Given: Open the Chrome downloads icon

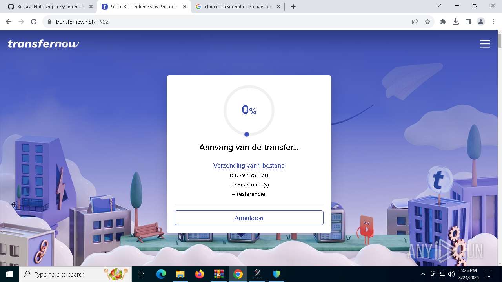Looking at the screenshot, I should click(456, 22).
